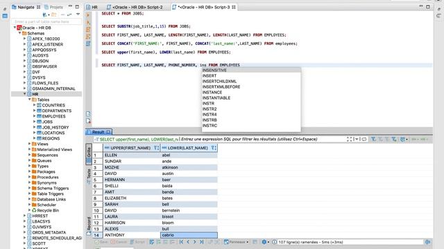Viewport: 444px width, 249px height.
Task: Click the settings gear icon in results toolbar
Action: [264, 242]
